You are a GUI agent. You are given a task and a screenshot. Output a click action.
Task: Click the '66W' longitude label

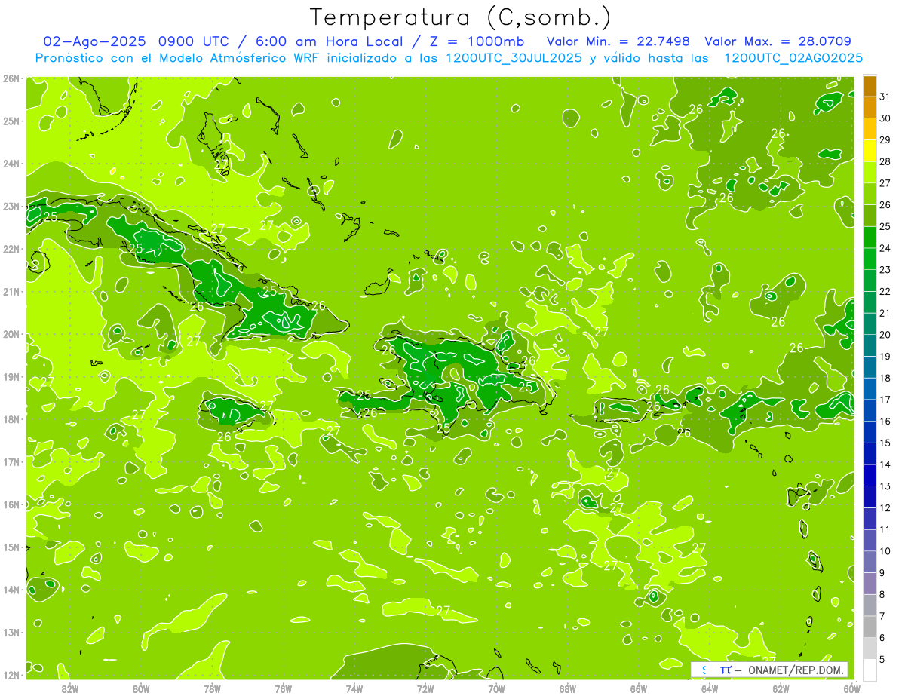click(639, 688)
